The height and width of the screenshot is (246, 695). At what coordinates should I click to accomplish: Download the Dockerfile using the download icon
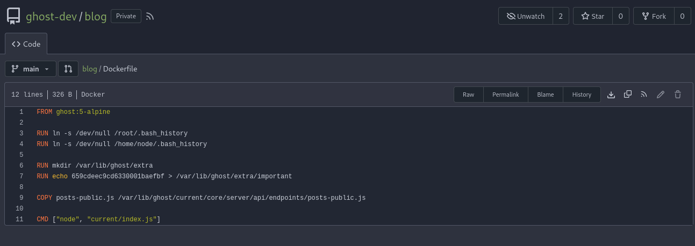click(x=611, y=95)
